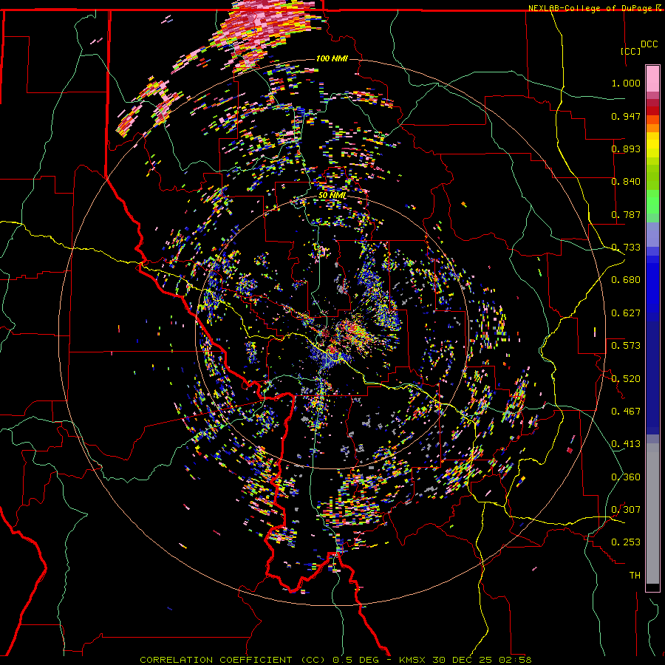Click the 1.000 value on color scale
This screenshot has width=665, height=665.
[x=626, y=83]
